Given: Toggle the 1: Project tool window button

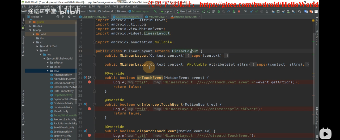Looking at the screenshot, I should 23,23.
